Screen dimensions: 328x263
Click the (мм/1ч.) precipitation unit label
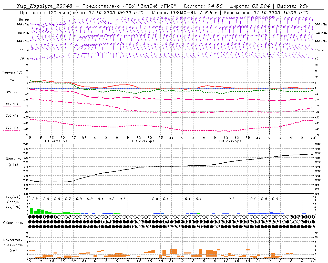tap(13, 207)
